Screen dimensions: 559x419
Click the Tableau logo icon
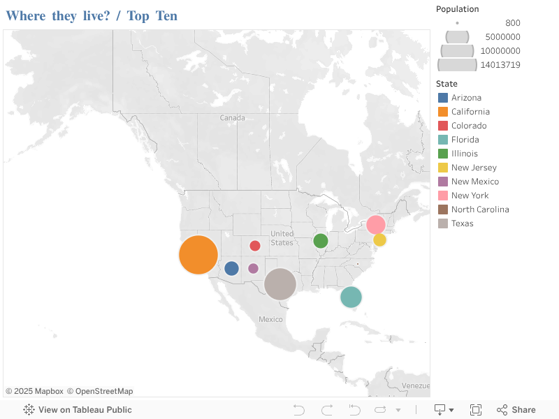tap(29, 410)
